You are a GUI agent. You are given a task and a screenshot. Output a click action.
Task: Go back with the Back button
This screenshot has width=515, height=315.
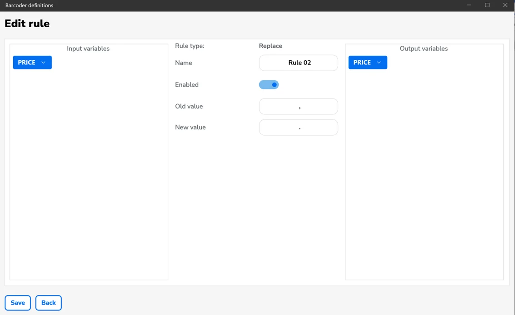[x=49, y=303]
